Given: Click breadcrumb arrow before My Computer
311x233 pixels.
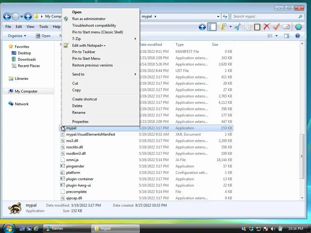Looking at the screenshot, I should (42, 16).
